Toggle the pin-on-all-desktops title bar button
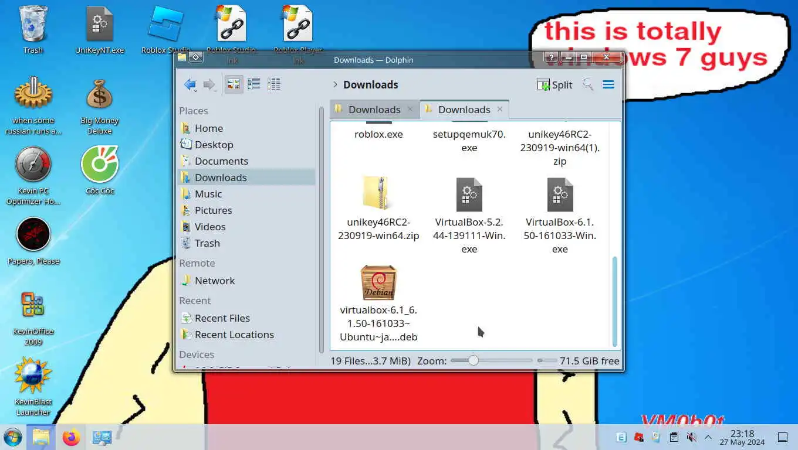Viewport: 798px width, 450px height. [x=196, y=57]
